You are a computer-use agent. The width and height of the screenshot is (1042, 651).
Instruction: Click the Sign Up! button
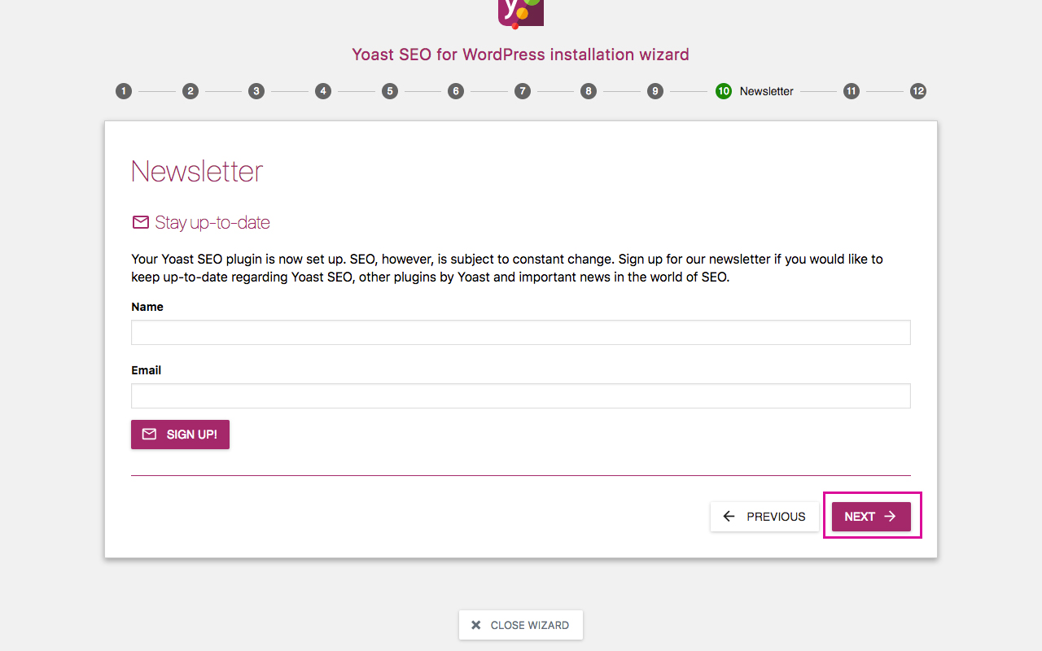pyautogui.click(x=180, y=435)
